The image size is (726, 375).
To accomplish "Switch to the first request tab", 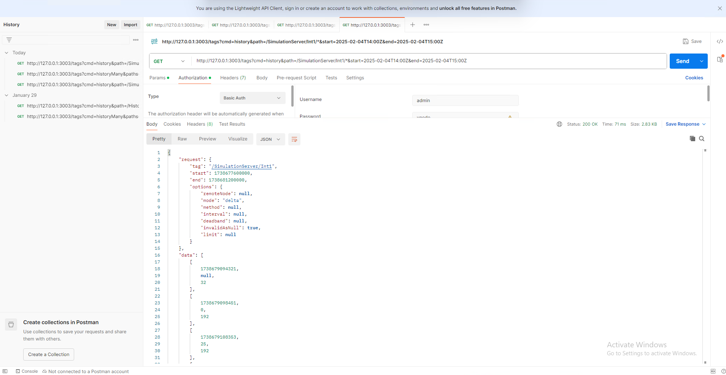I will 176,25.
